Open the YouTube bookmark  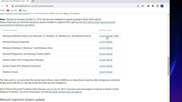coord(12,10)
